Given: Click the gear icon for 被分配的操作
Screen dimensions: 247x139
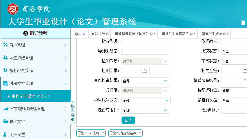Looking at the screenshot, I should pos(5,70).
